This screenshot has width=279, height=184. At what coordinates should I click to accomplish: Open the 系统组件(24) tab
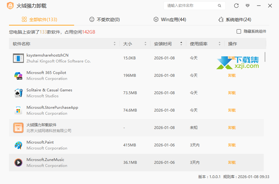(x=234, y=20)
